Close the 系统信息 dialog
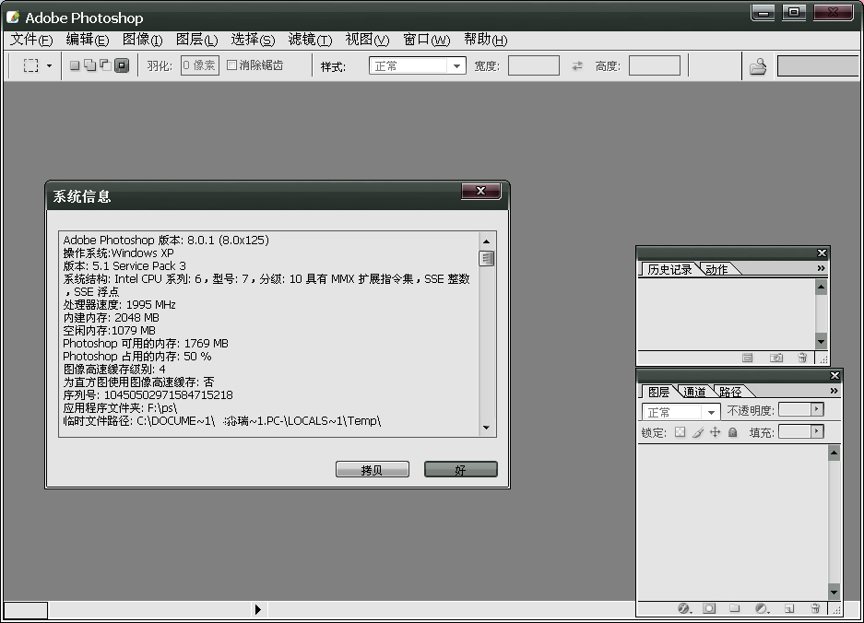Viewport: 864px width, 623px height. click(480, 191)
